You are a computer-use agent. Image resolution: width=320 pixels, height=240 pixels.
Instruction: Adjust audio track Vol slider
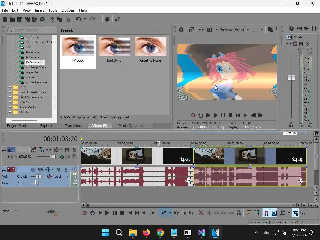(x=38, y=176)
